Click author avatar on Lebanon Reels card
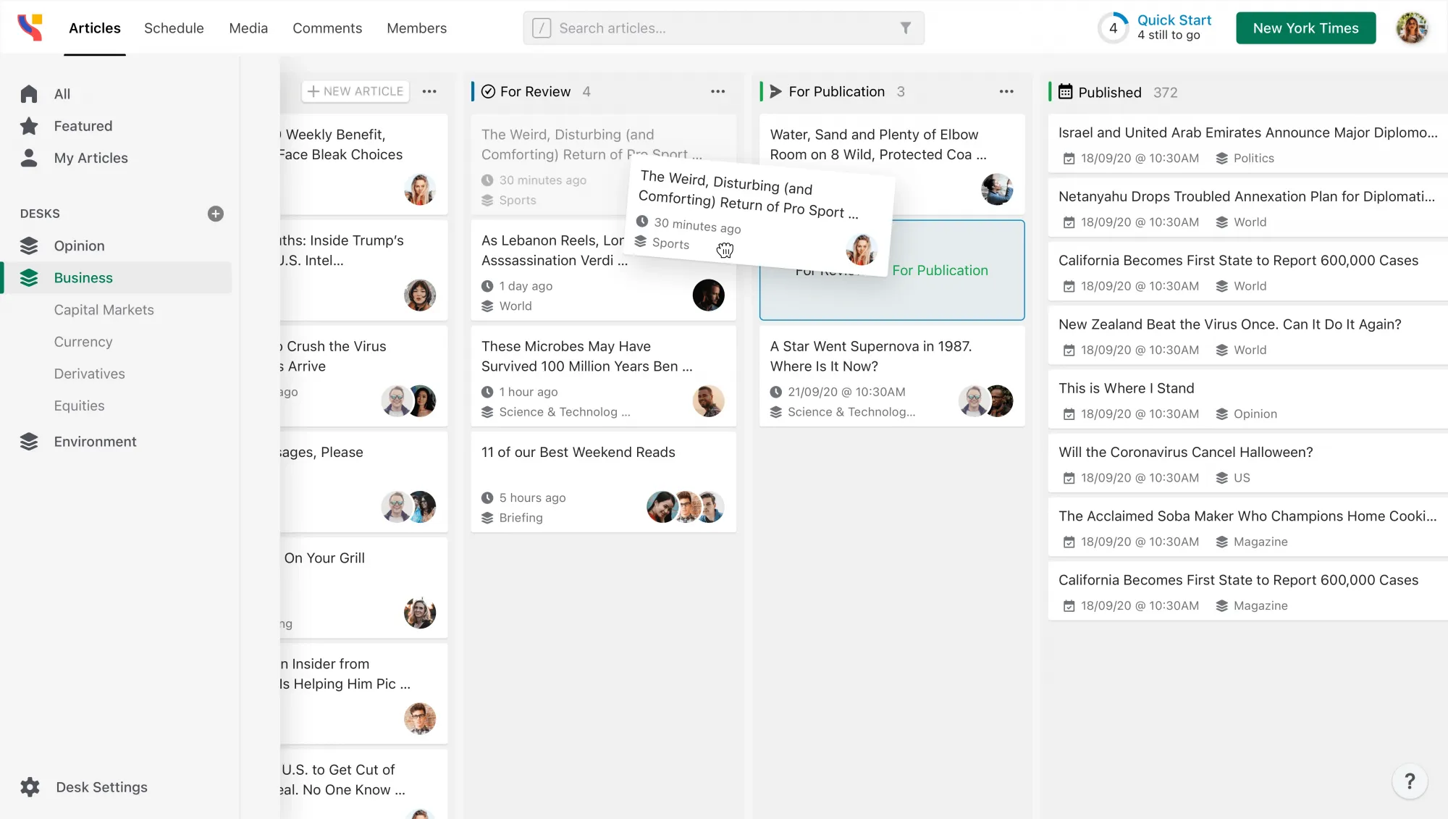1448x819 pixels. [x=709, y=295]
